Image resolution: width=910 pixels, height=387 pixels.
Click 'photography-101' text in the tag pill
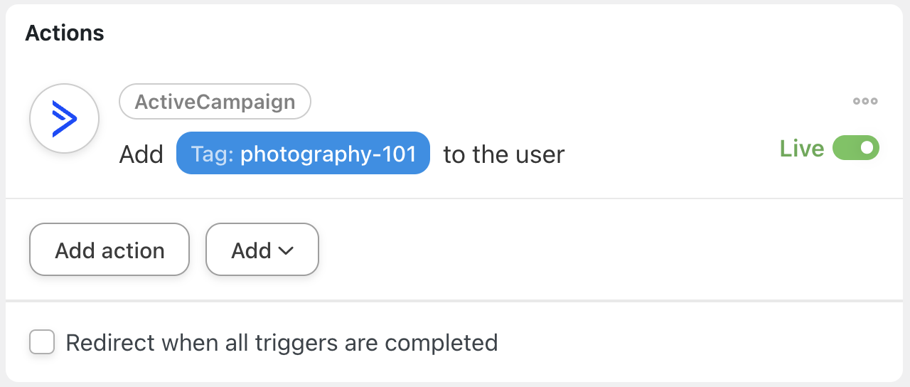click(x=328, y=154)
